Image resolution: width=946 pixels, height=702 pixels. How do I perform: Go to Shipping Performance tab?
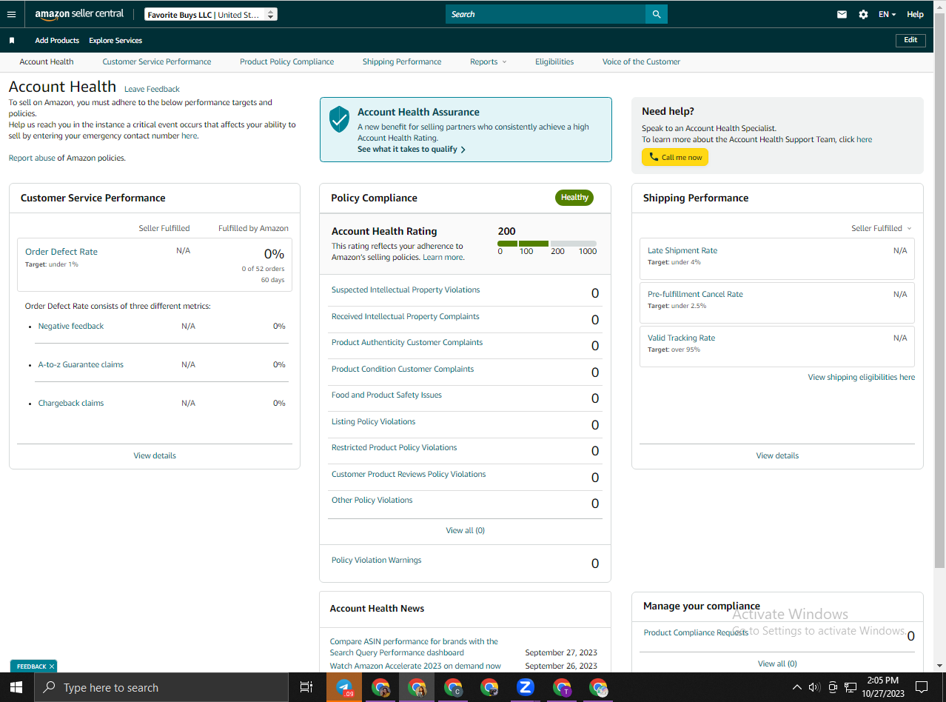pyautogui.click(x=402, y=62)
